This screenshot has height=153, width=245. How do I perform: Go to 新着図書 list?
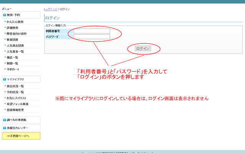pyautogui.click(x=12, y=39)
